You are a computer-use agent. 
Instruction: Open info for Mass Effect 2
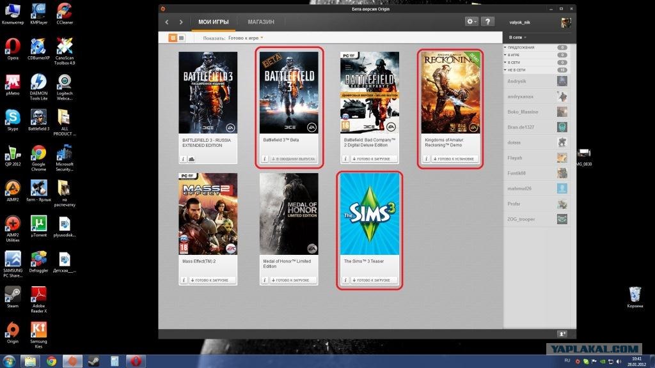tap(183, 280)
